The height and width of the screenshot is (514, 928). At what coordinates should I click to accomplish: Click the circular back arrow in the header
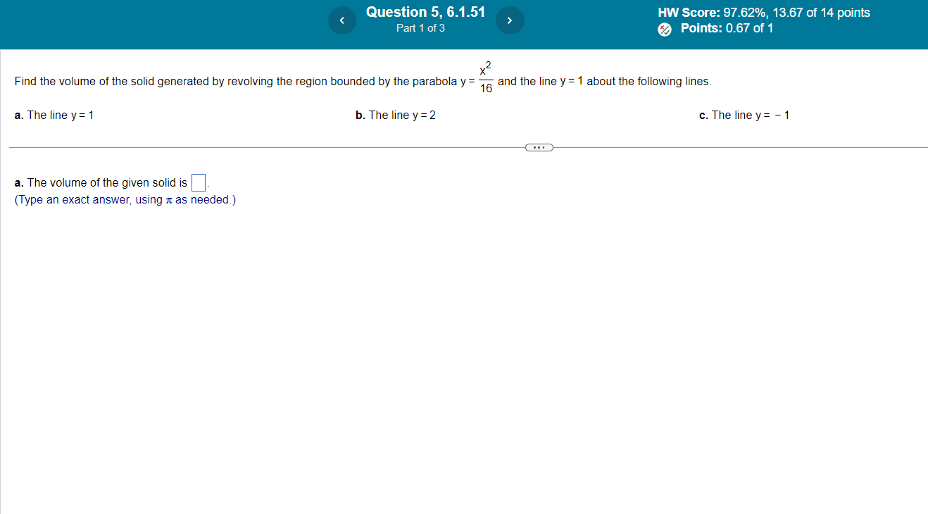pyautogui.click(x=342, y=20)
